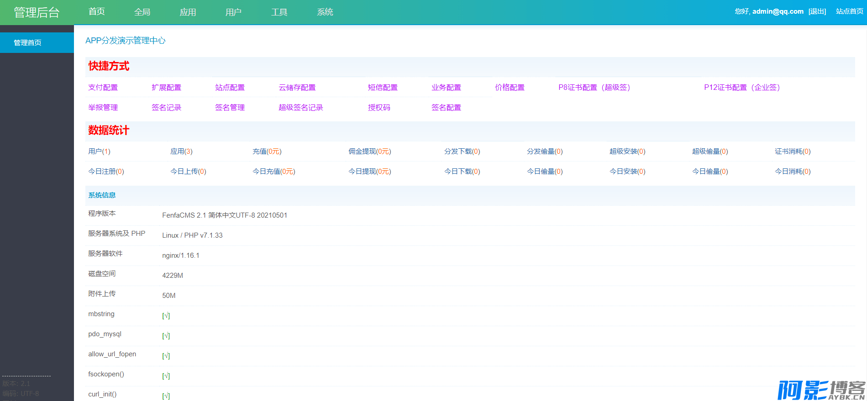View 分发下载(0) statistic

pyautogui.click(x=462, y=151)
